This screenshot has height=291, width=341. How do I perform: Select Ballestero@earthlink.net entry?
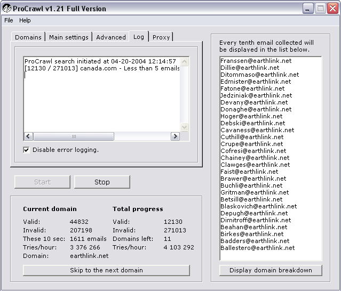pos(258,248)
